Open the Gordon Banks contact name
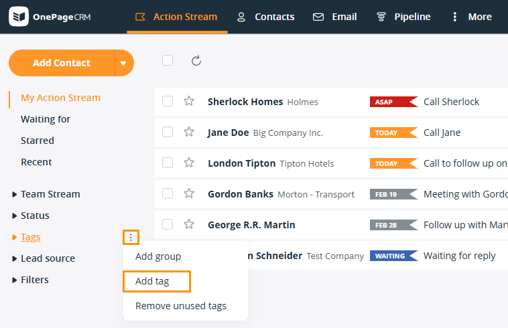 click(x=241, y=194)
